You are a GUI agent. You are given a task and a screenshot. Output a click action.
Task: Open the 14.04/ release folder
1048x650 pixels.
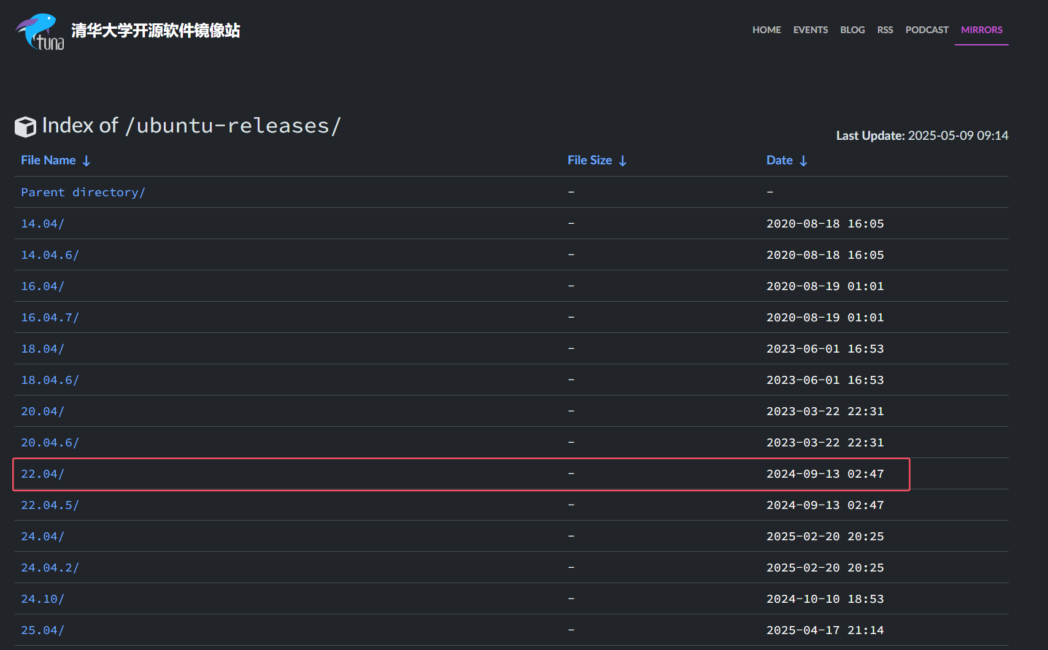(42, 223)
